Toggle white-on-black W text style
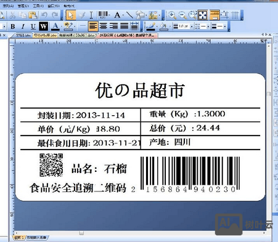Viewport: 278px width, 242px height. pyautogui.click(x=43, y=26)
